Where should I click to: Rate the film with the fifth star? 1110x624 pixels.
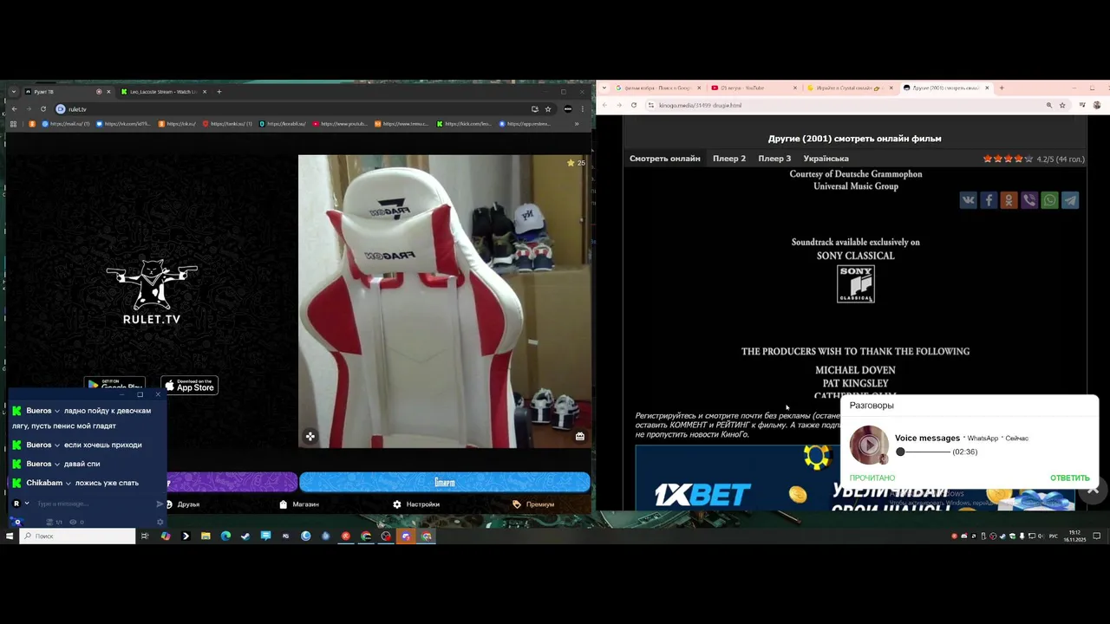(1028, 159)
